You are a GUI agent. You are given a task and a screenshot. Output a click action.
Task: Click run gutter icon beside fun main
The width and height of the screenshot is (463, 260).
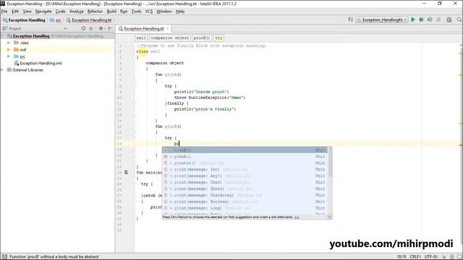[x=127, y=173]
